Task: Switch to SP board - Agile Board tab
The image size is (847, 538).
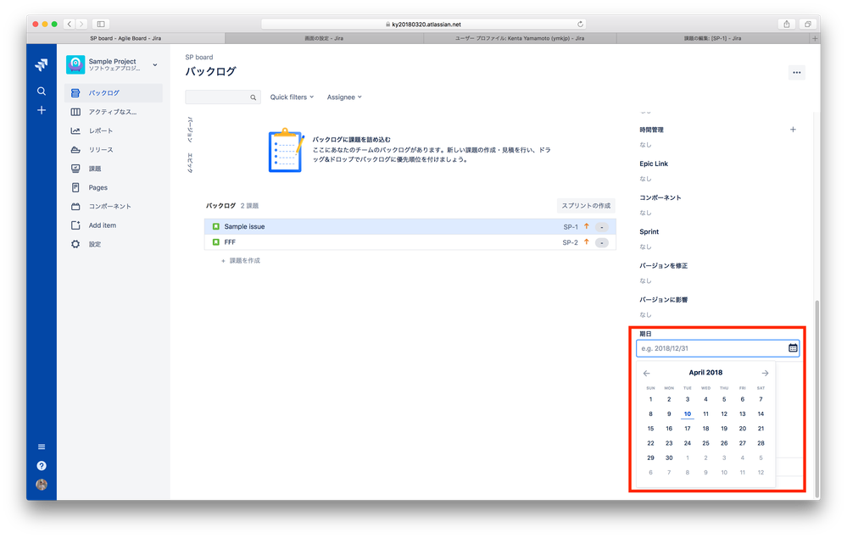Action: pos(125,38)
